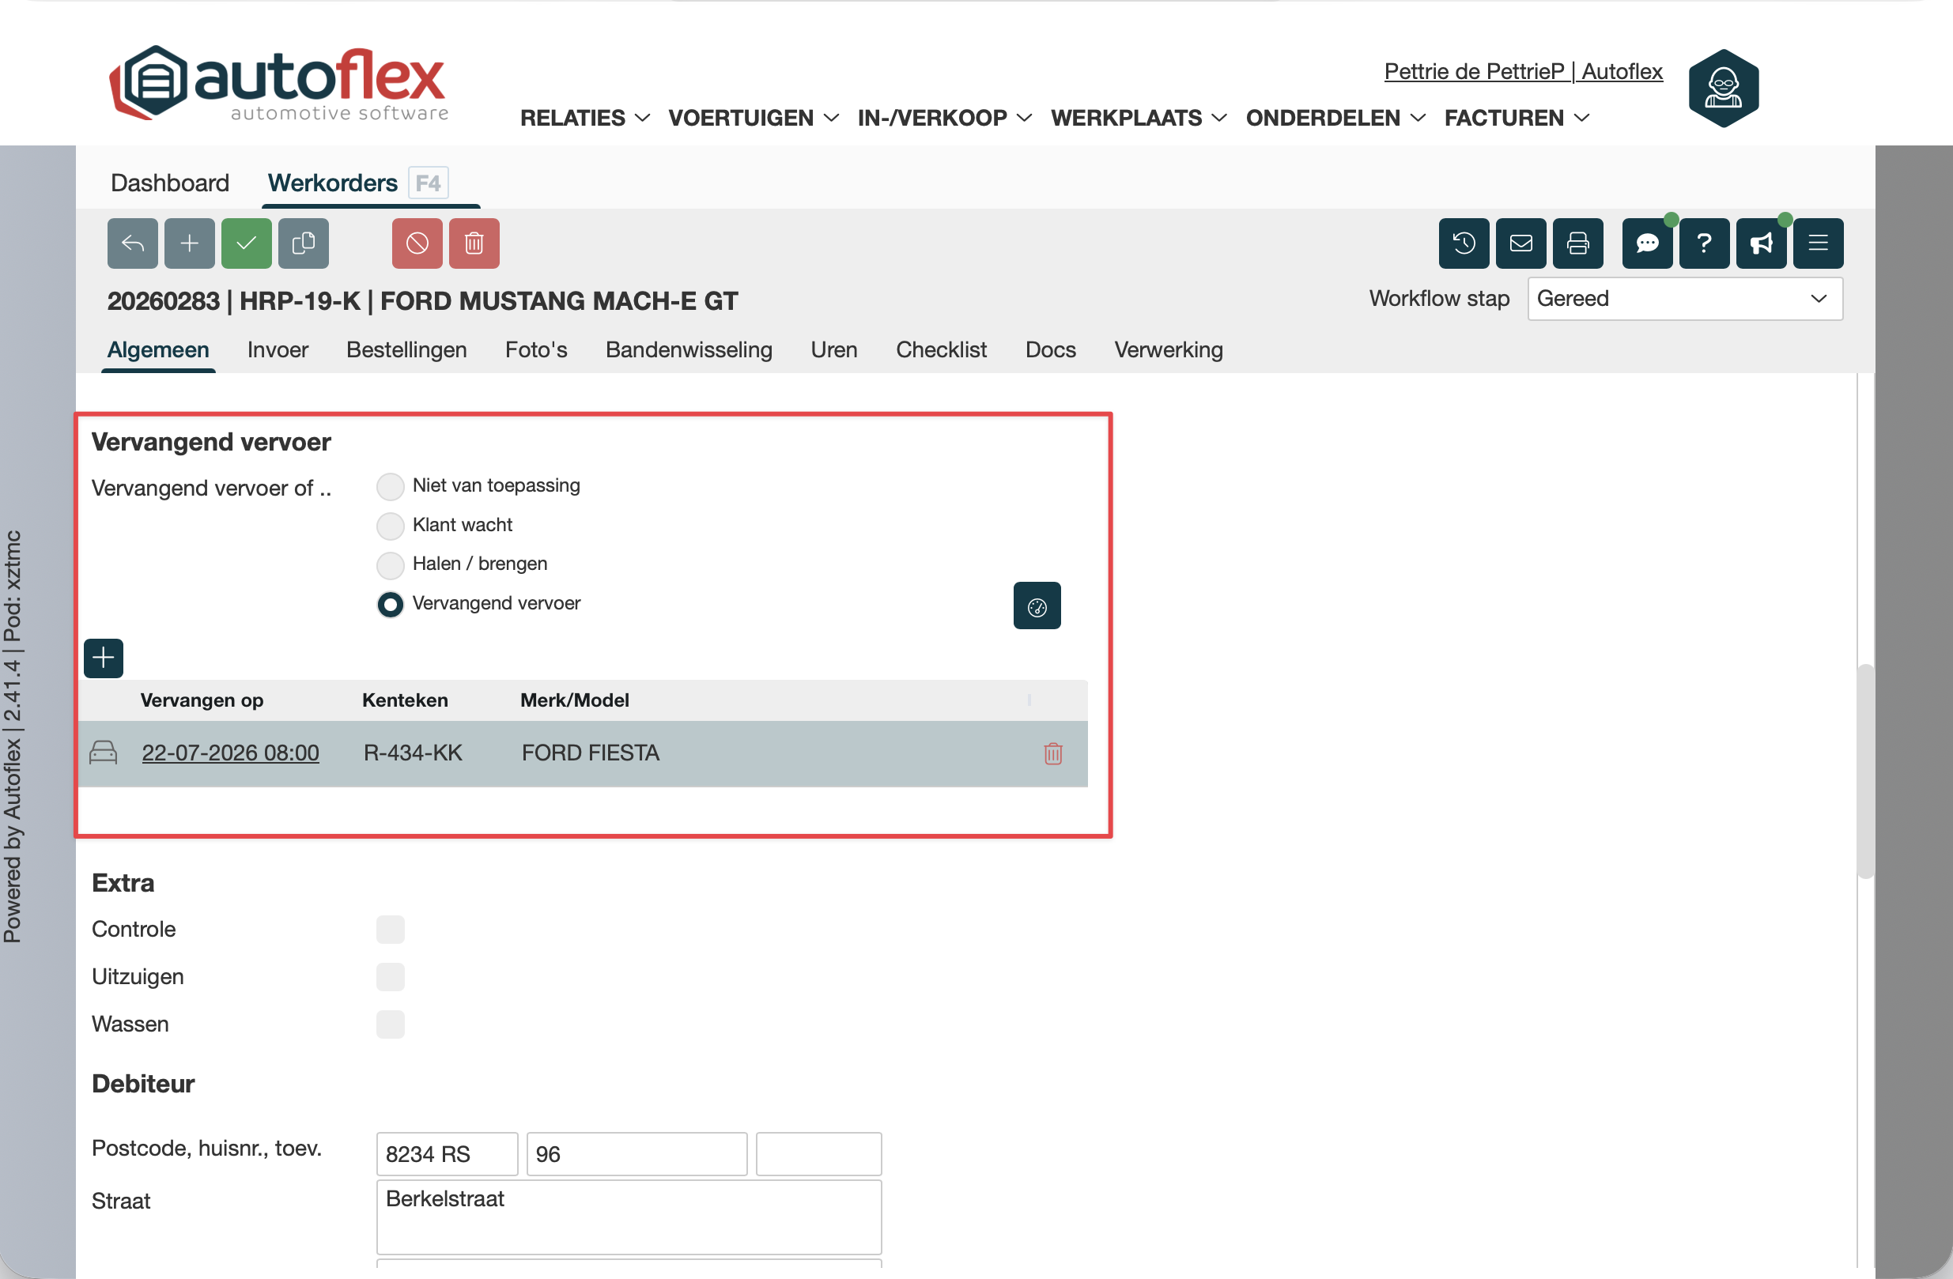Viewport: 1953px width, 1279px height.
Task: Open the Foto's tab
Action: 537,350
